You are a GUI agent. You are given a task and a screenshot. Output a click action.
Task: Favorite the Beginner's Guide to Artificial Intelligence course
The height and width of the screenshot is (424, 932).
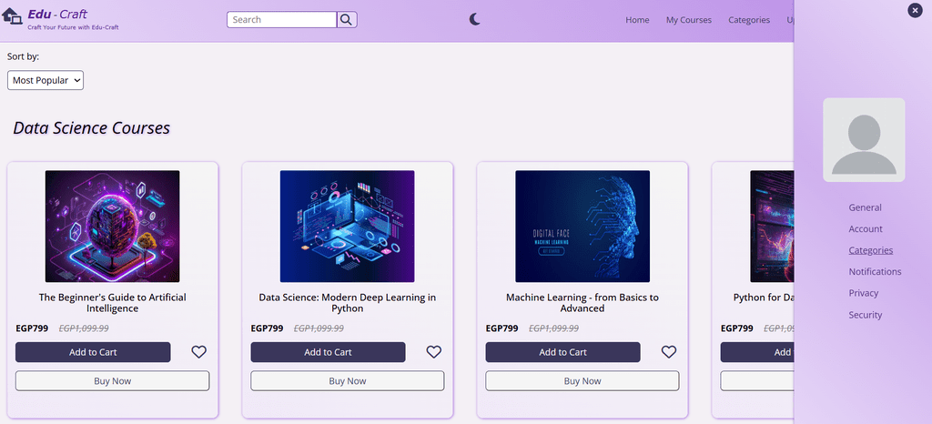pos(199,352)
